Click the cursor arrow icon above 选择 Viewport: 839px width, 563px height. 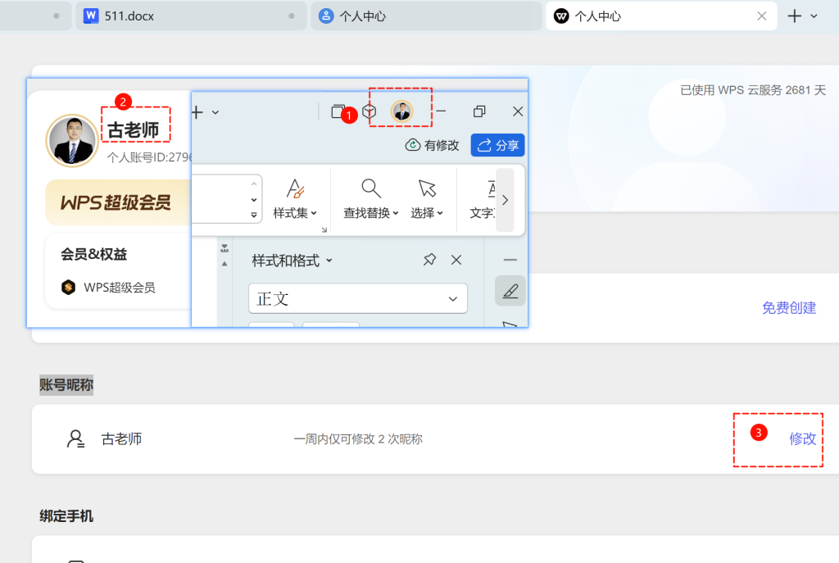coord(427,188)
